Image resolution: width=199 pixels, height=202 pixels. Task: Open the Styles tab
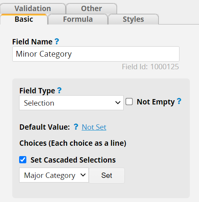coord(134,19)
